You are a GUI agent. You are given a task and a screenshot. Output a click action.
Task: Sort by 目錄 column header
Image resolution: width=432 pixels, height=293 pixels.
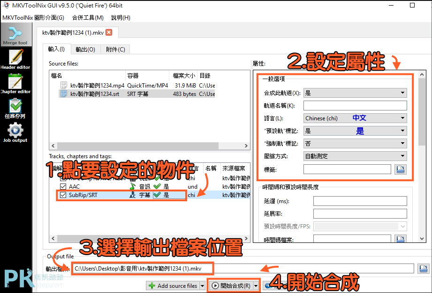[206, 76]
